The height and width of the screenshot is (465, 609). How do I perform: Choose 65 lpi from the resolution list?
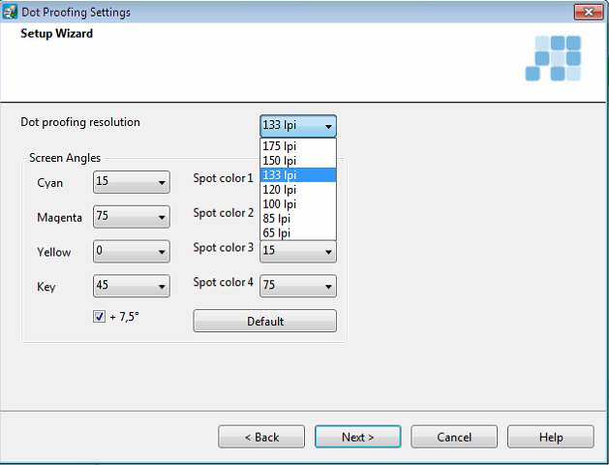coord(298,232)
